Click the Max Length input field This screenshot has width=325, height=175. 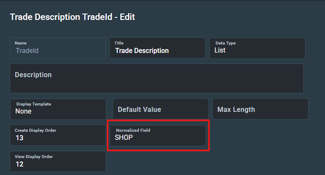260,109
